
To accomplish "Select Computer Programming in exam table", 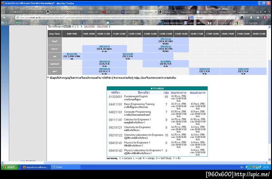I will tap(137, 112).
